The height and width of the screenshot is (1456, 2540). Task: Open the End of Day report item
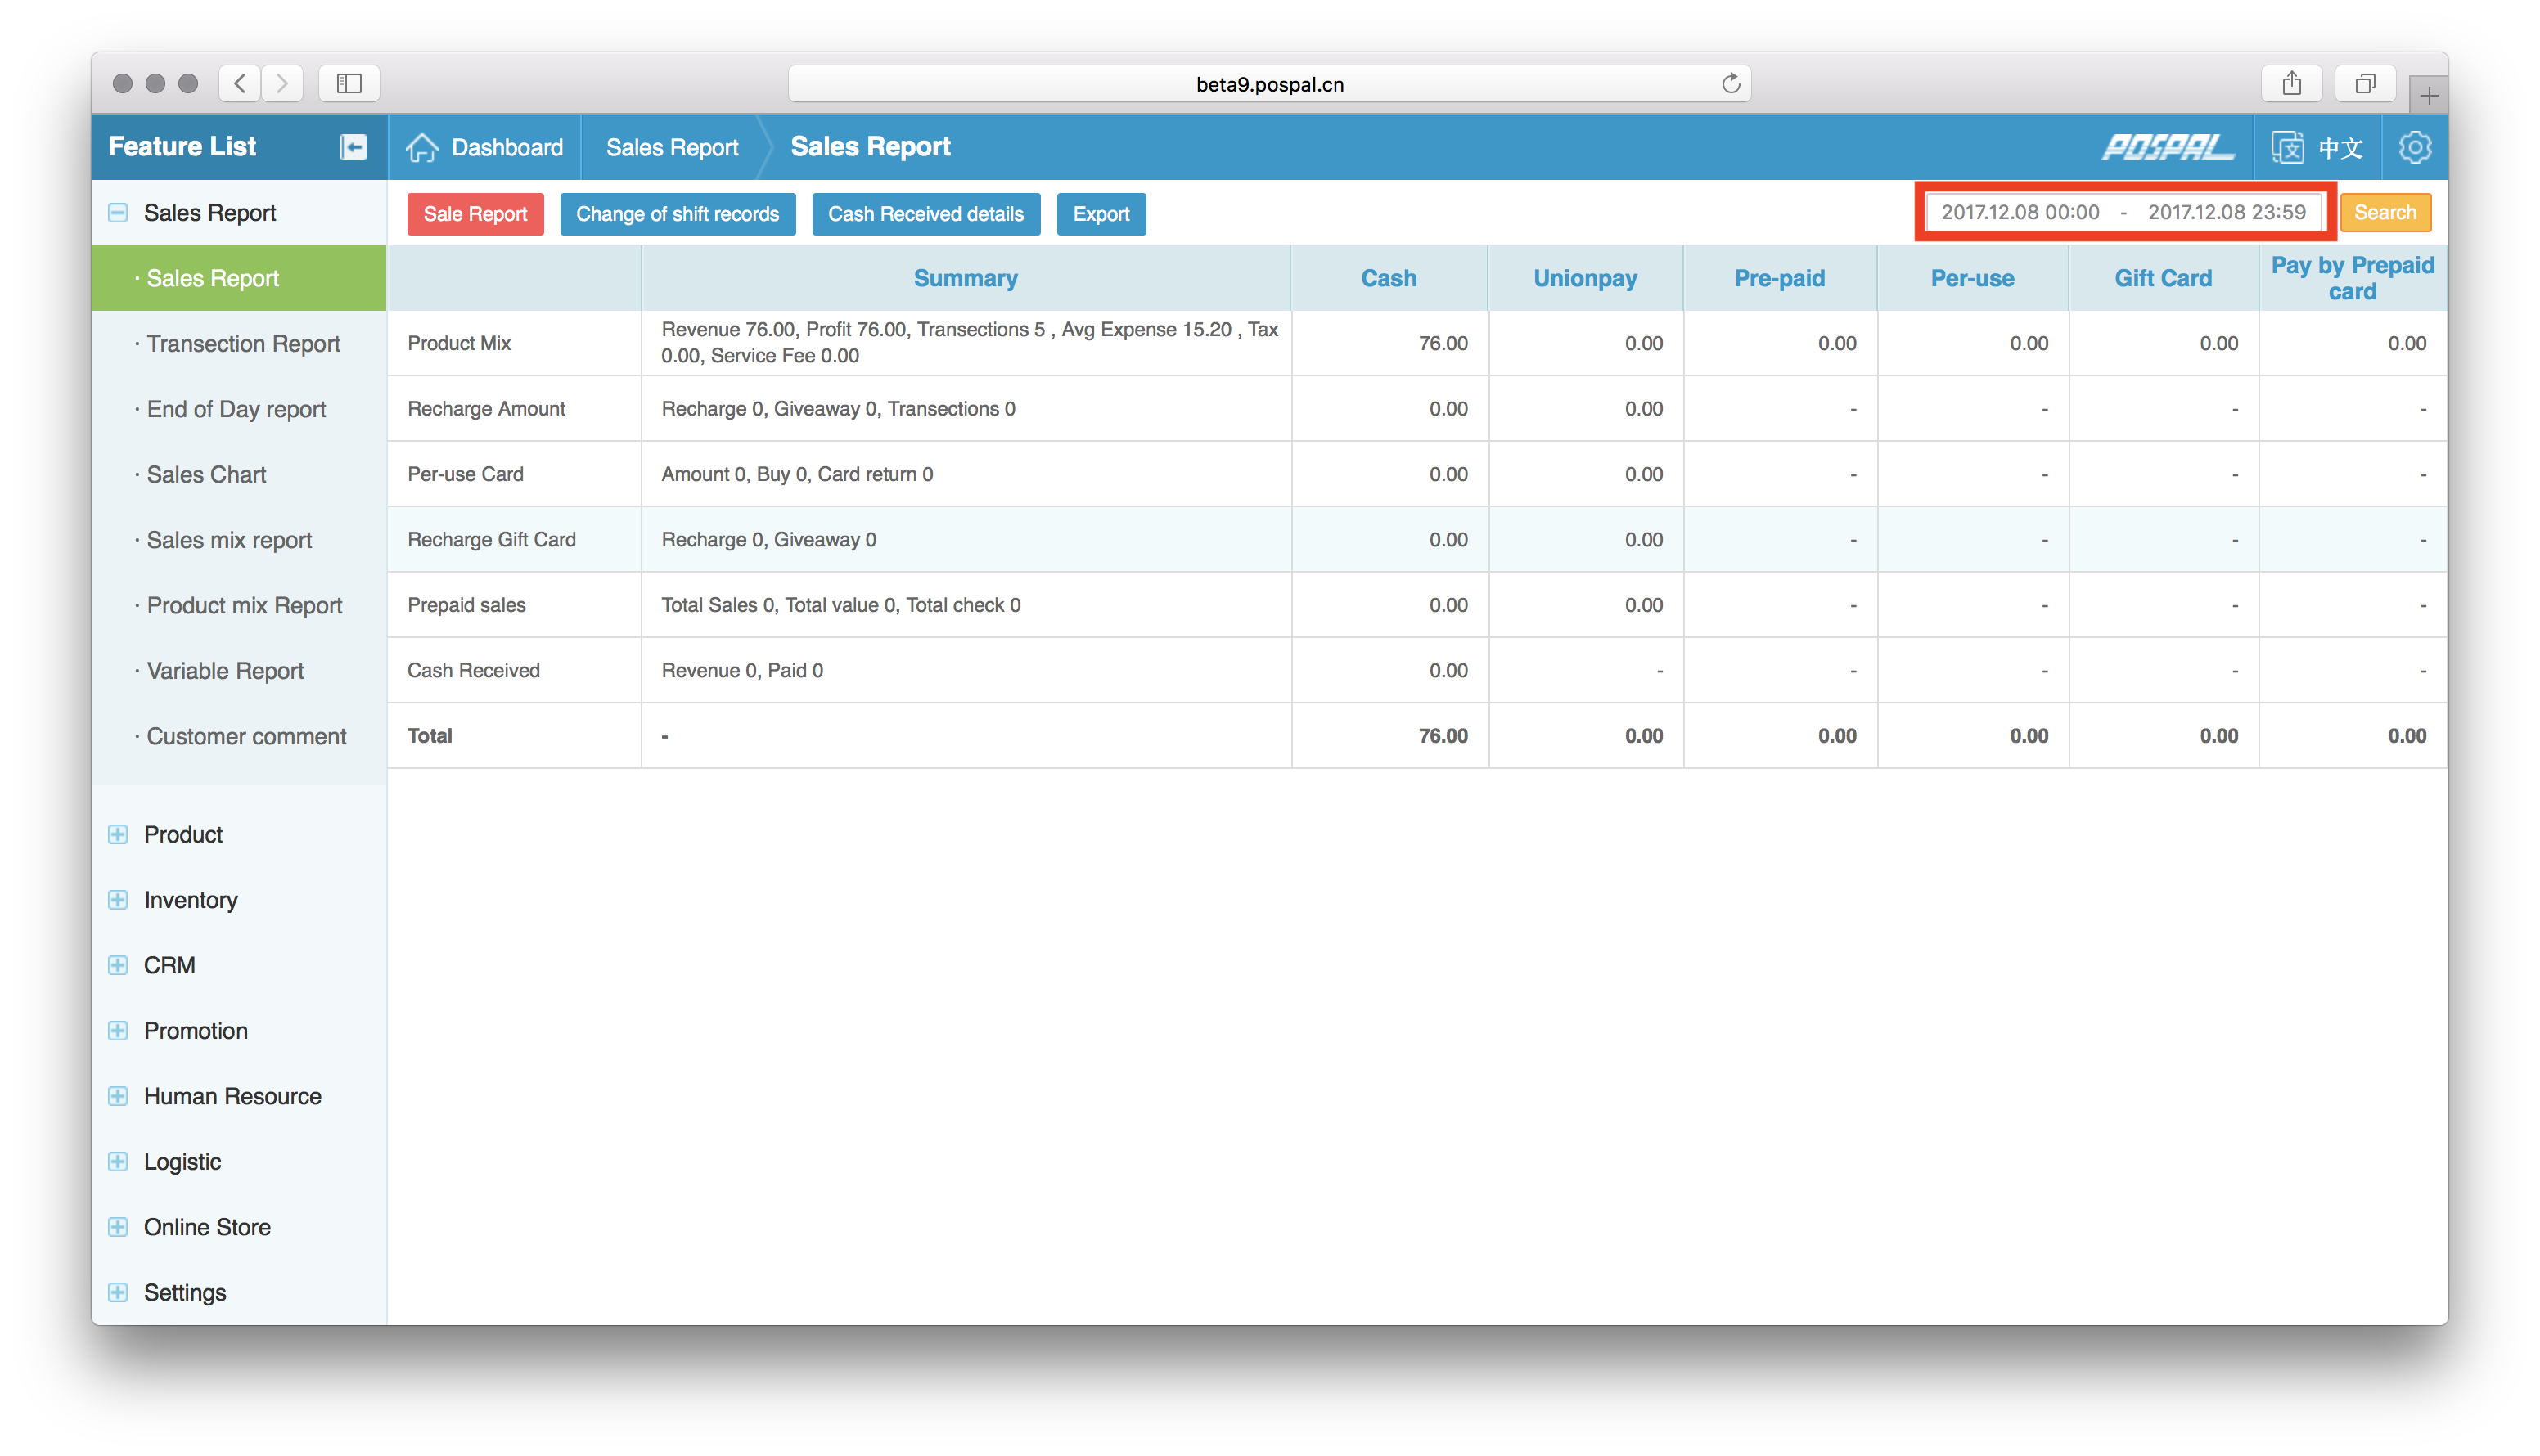(x=236, y=409)
